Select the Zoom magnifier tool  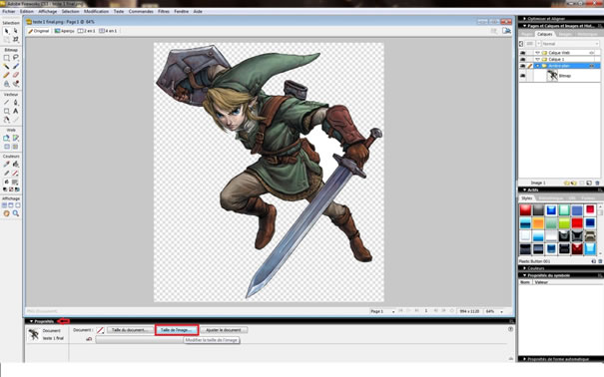click(15, 213)
